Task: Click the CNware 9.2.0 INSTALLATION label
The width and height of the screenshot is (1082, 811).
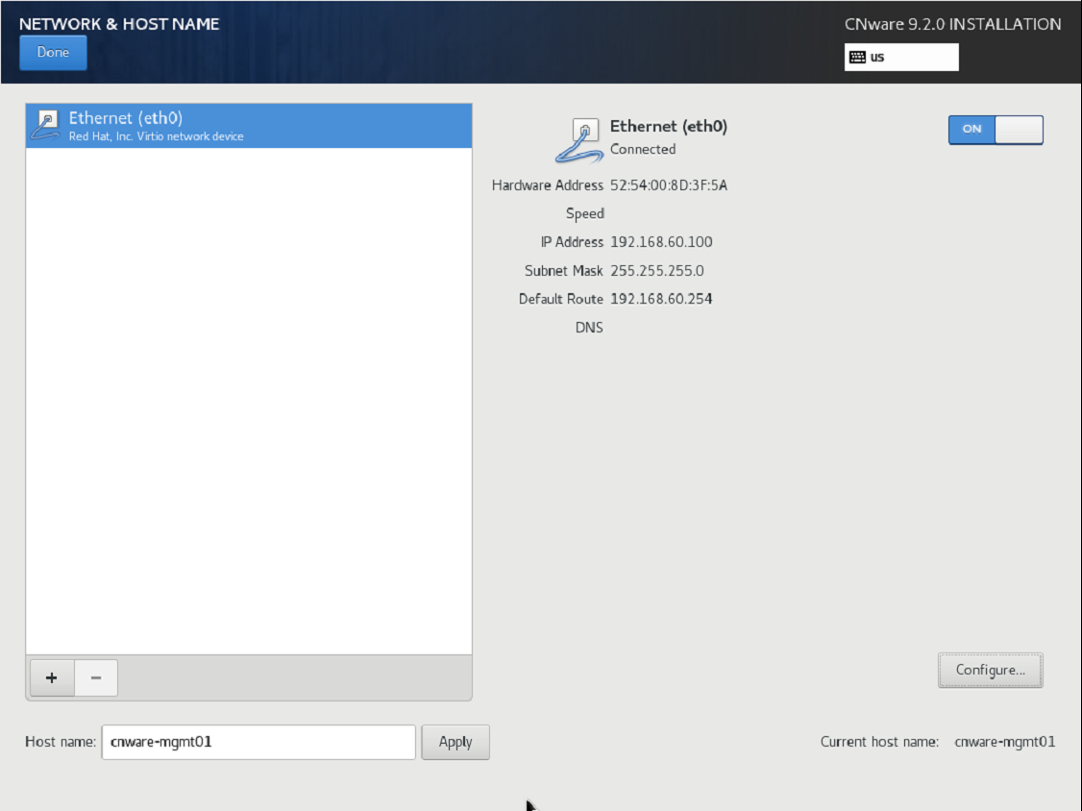Action: pos(953,24)
